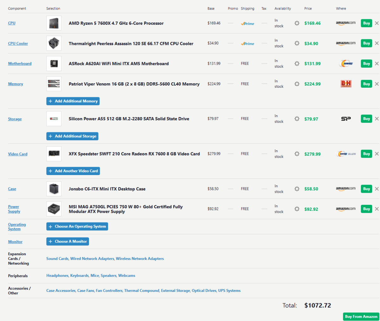
Task: Buy the Thermalright Peerless Assassin cooler
Action: point(366,43)
